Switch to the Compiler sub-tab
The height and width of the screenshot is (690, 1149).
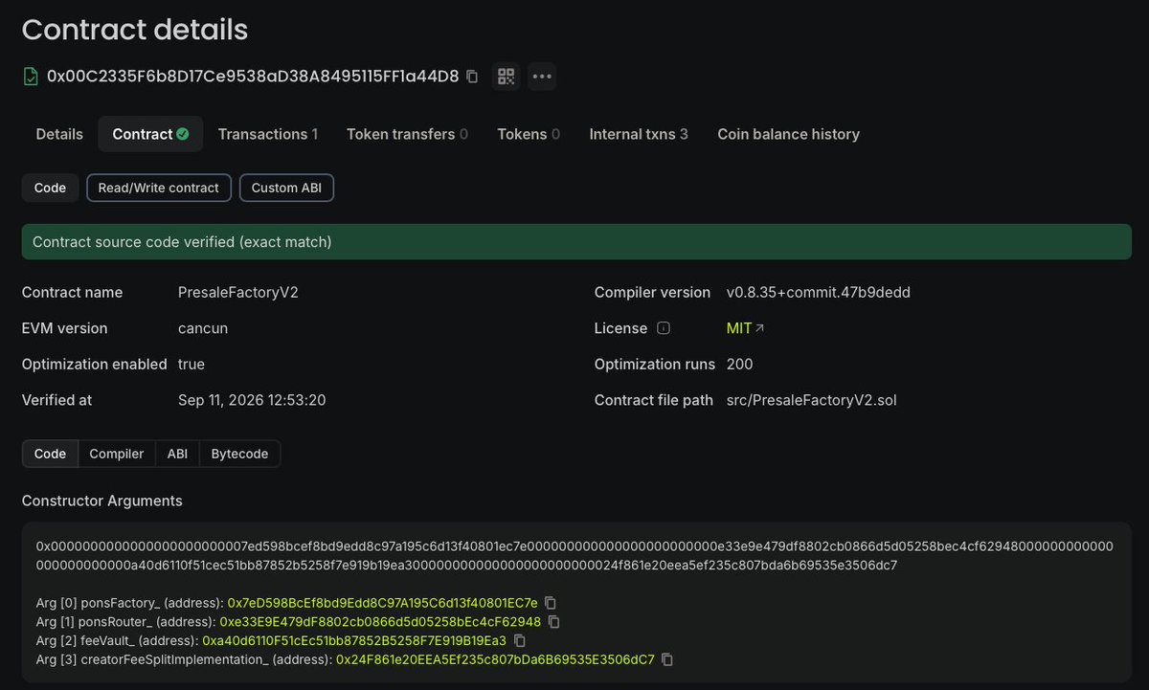click(117, 454)
